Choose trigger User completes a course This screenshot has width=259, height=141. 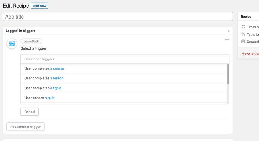pyautogui.click(x=124, y=68)
